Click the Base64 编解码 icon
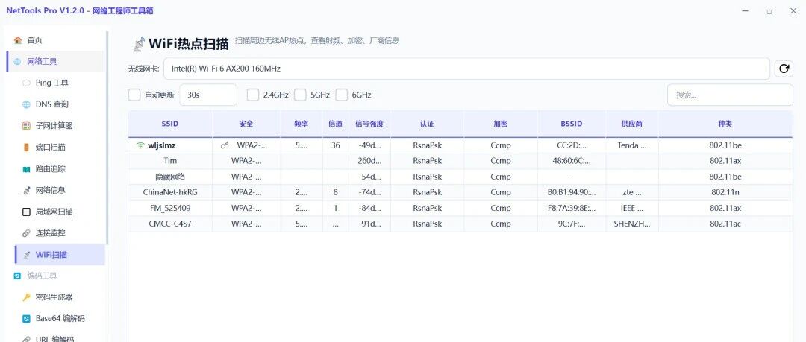806x342 pixels. pos(26,319)
